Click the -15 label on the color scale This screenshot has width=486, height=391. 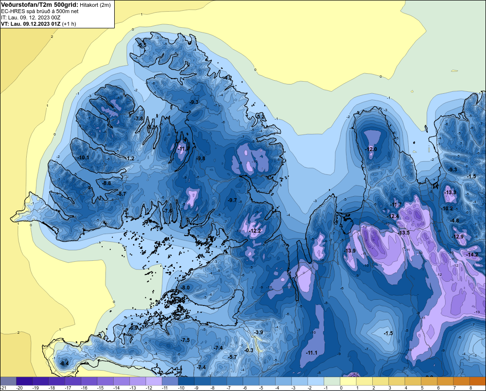pyautogui.click(x=101, y=388)
